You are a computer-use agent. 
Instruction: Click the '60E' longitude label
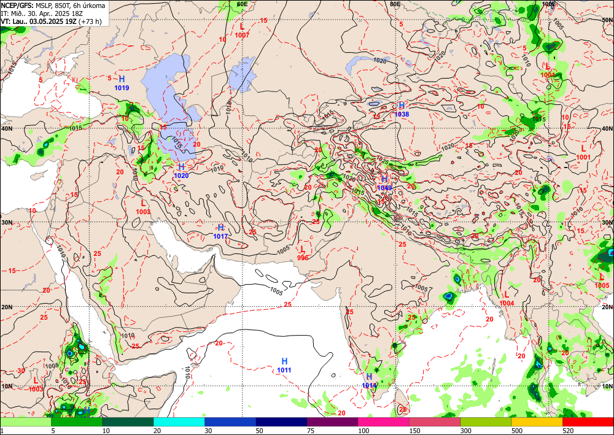(243, 4)
